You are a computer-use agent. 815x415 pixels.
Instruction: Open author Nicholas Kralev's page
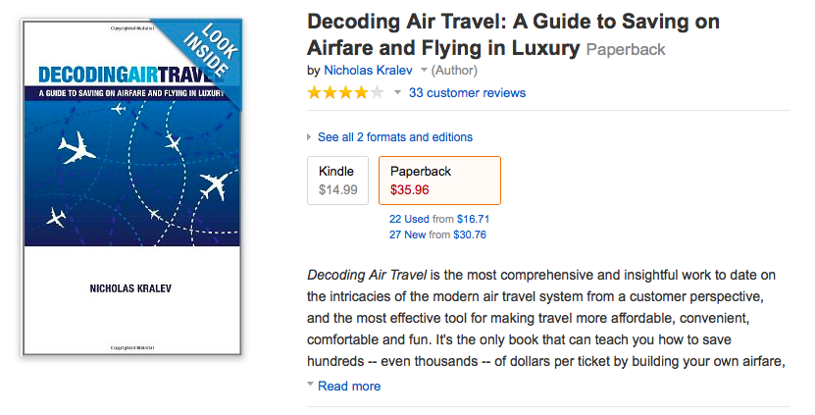[x=368, y=71]
